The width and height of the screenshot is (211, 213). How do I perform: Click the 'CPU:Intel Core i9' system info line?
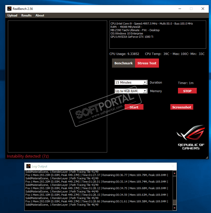(x=152, y=24)
